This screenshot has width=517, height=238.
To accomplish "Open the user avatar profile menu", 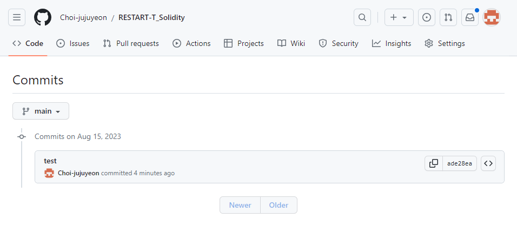I will (x=492, y=17).
